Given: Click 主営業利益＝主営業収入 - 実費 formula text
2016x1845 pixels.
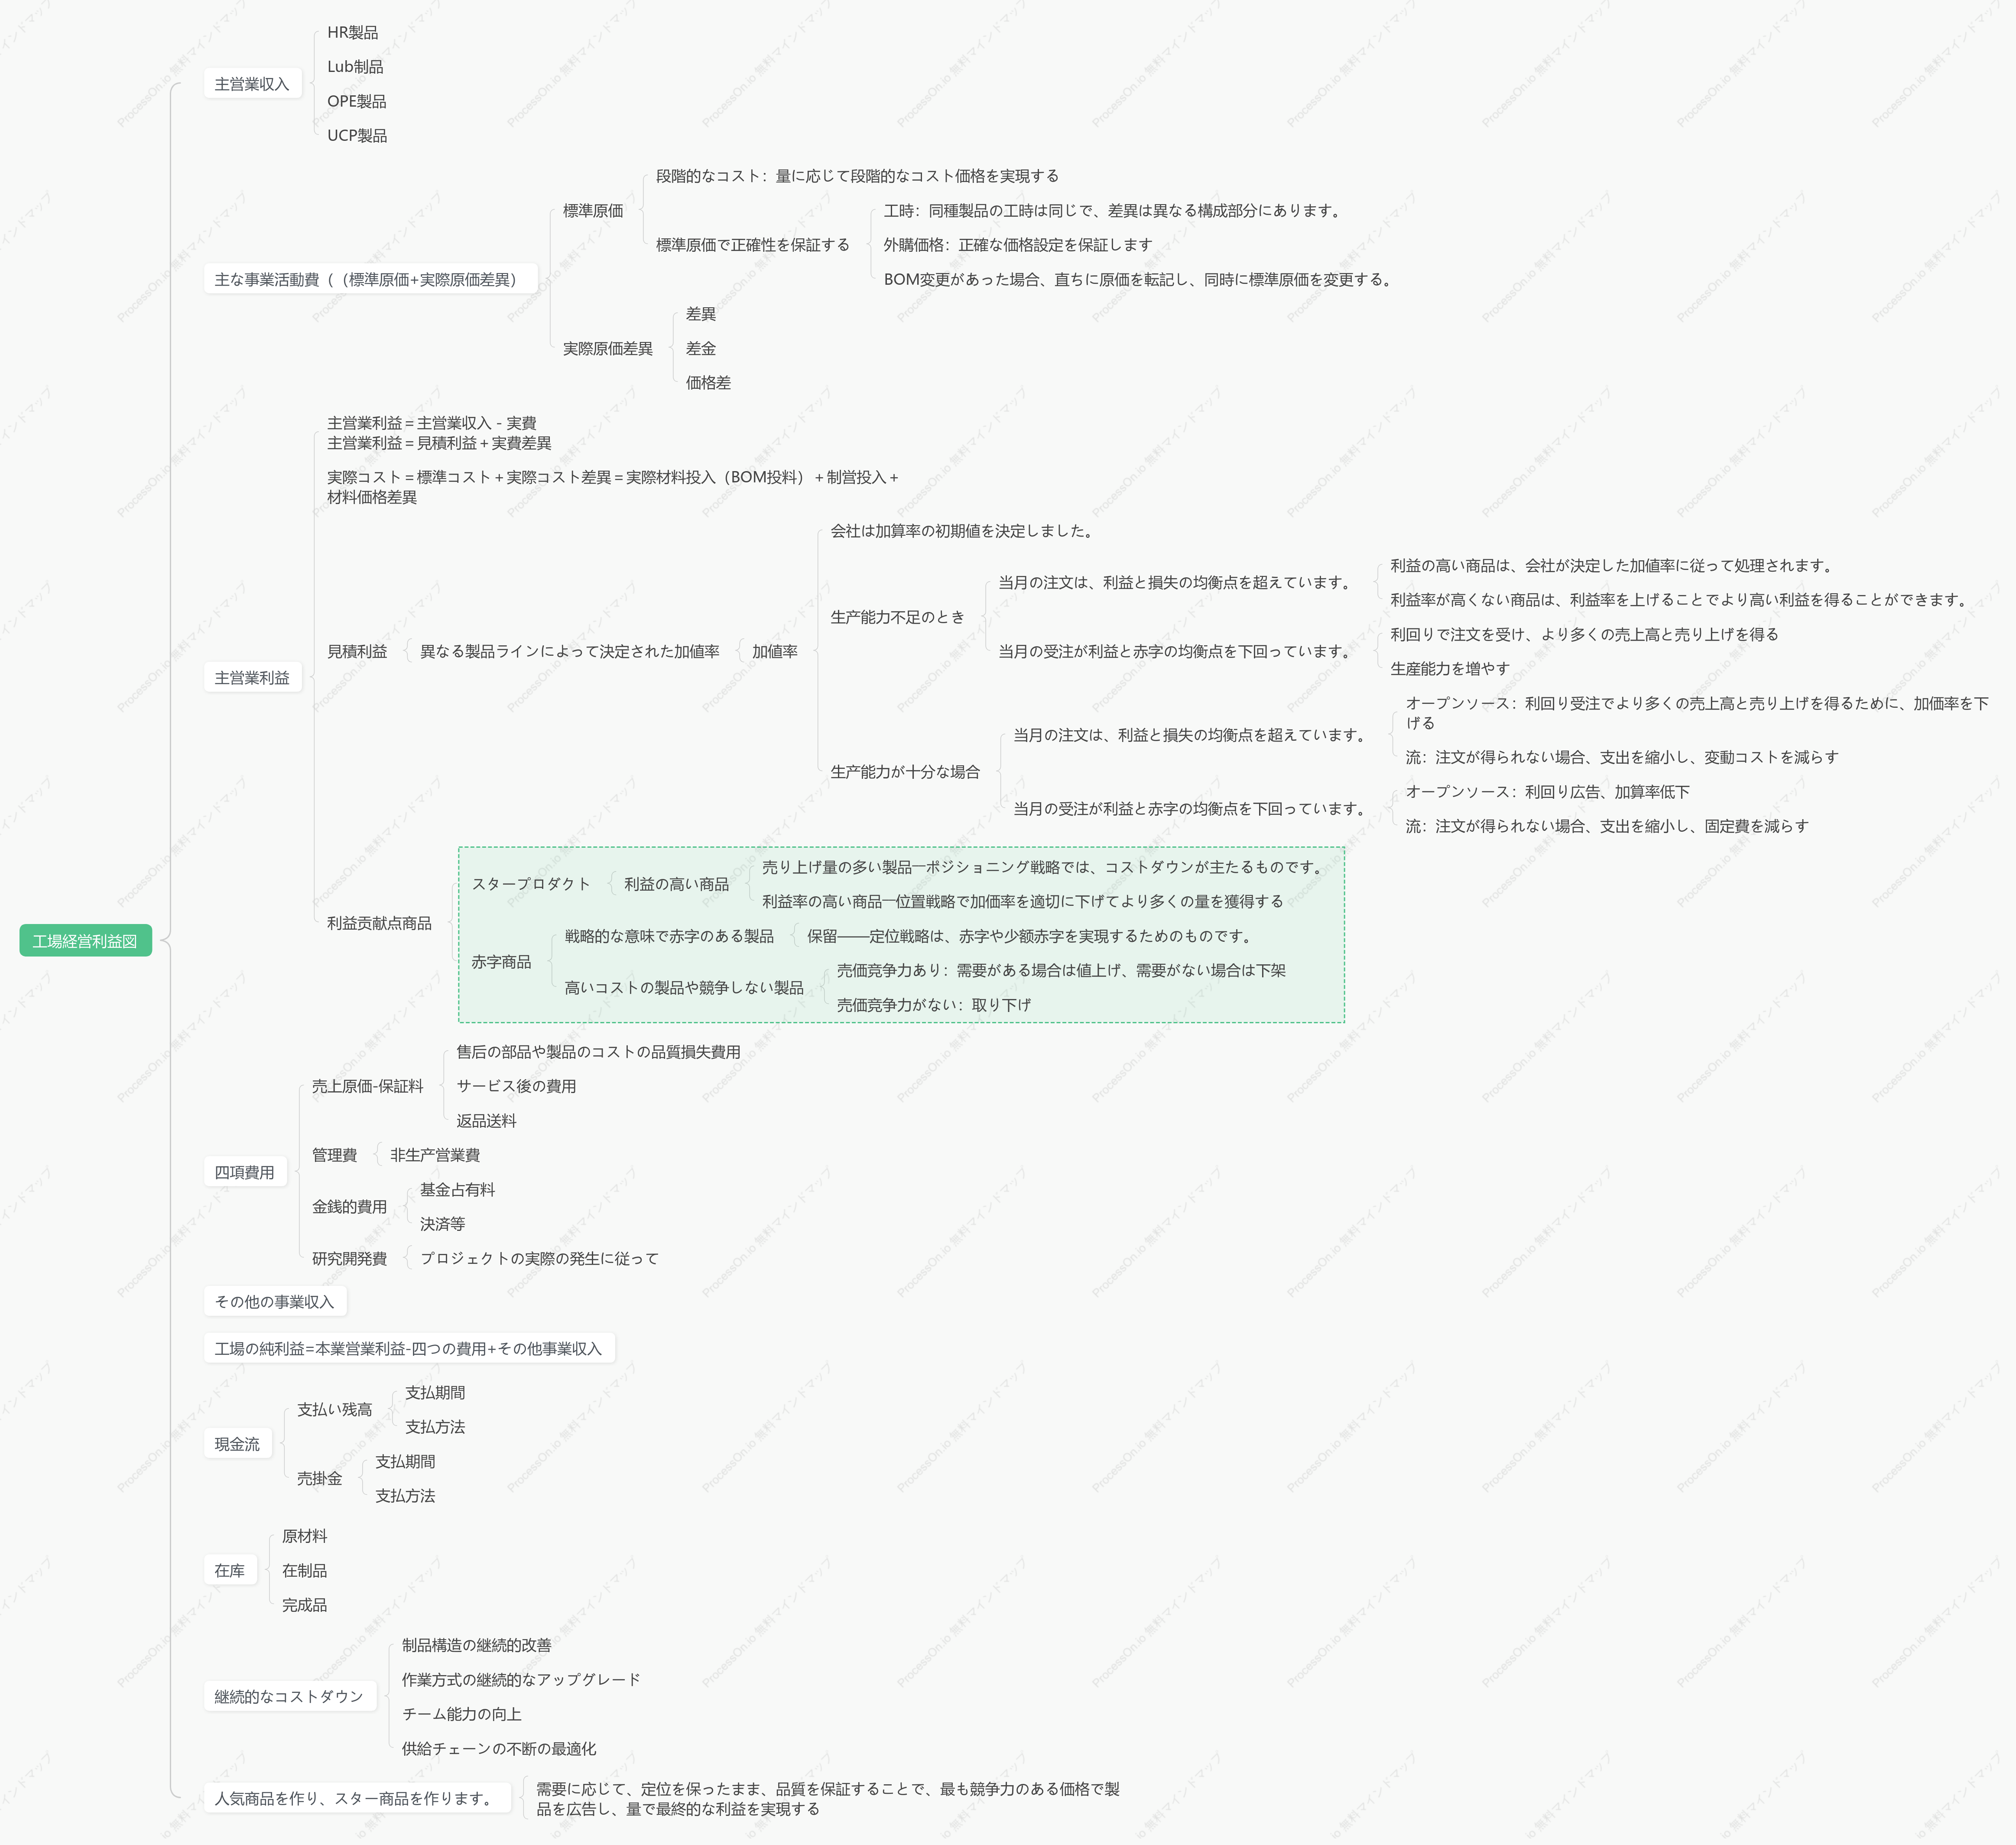Looking at the screenshot, I should coord(431,423).
